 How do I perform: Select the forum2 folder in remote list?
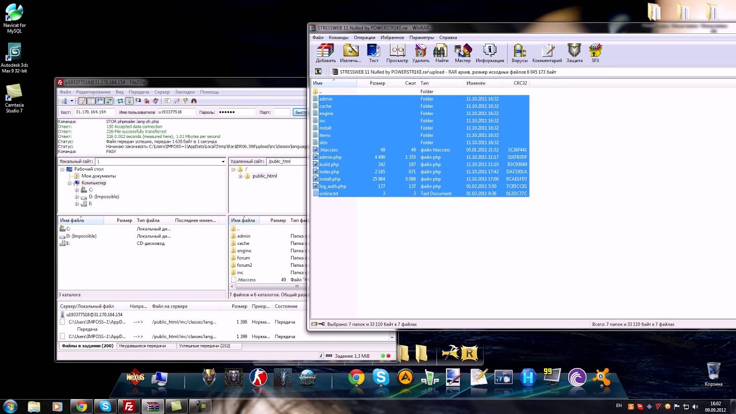(x=244, y=265)
